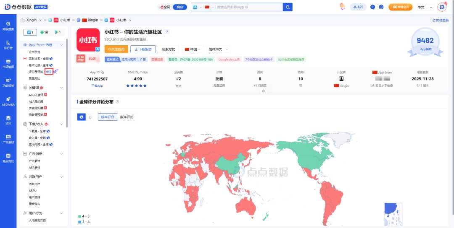This screenshot has height=228, width=454.
Task: Open the 广告素材 sidebar icon
Action: point(8,139)
